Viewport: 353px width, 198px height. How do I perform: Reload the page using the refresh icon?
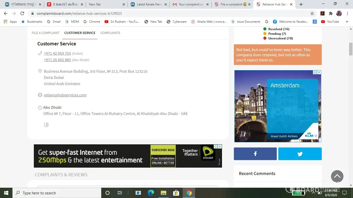point(22,13)
